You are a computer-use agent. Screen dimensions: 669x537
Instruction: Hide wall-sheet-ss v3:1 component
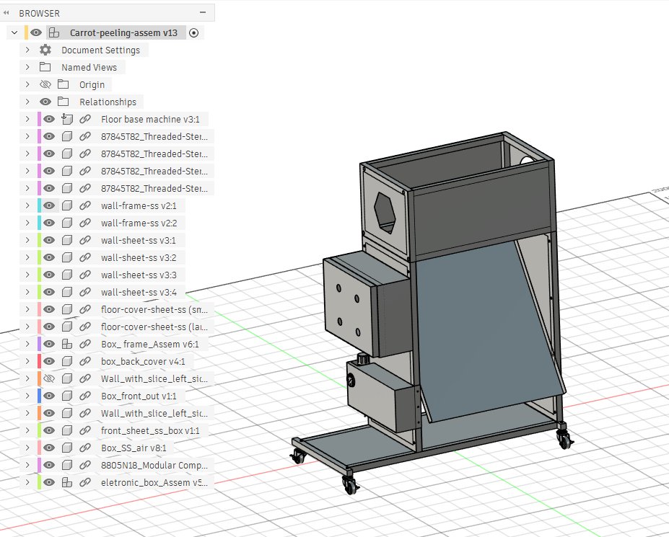tap(49, 240)
